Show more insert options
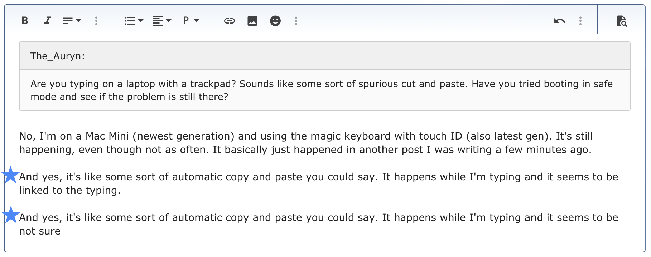This screenshot has height=257, width=651. pos(296,21)
